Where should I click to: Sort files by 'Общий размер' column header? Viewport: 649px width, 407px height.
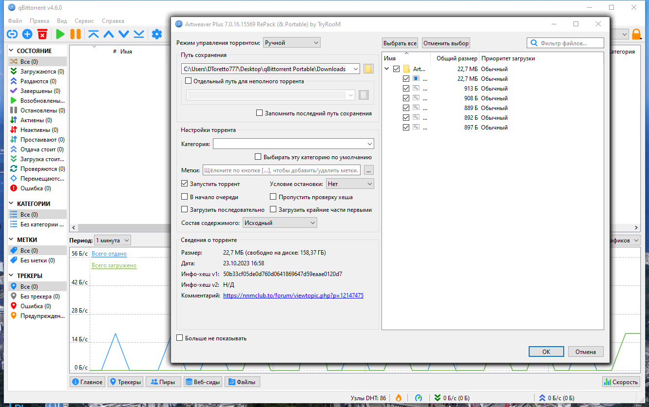[457, 58]
